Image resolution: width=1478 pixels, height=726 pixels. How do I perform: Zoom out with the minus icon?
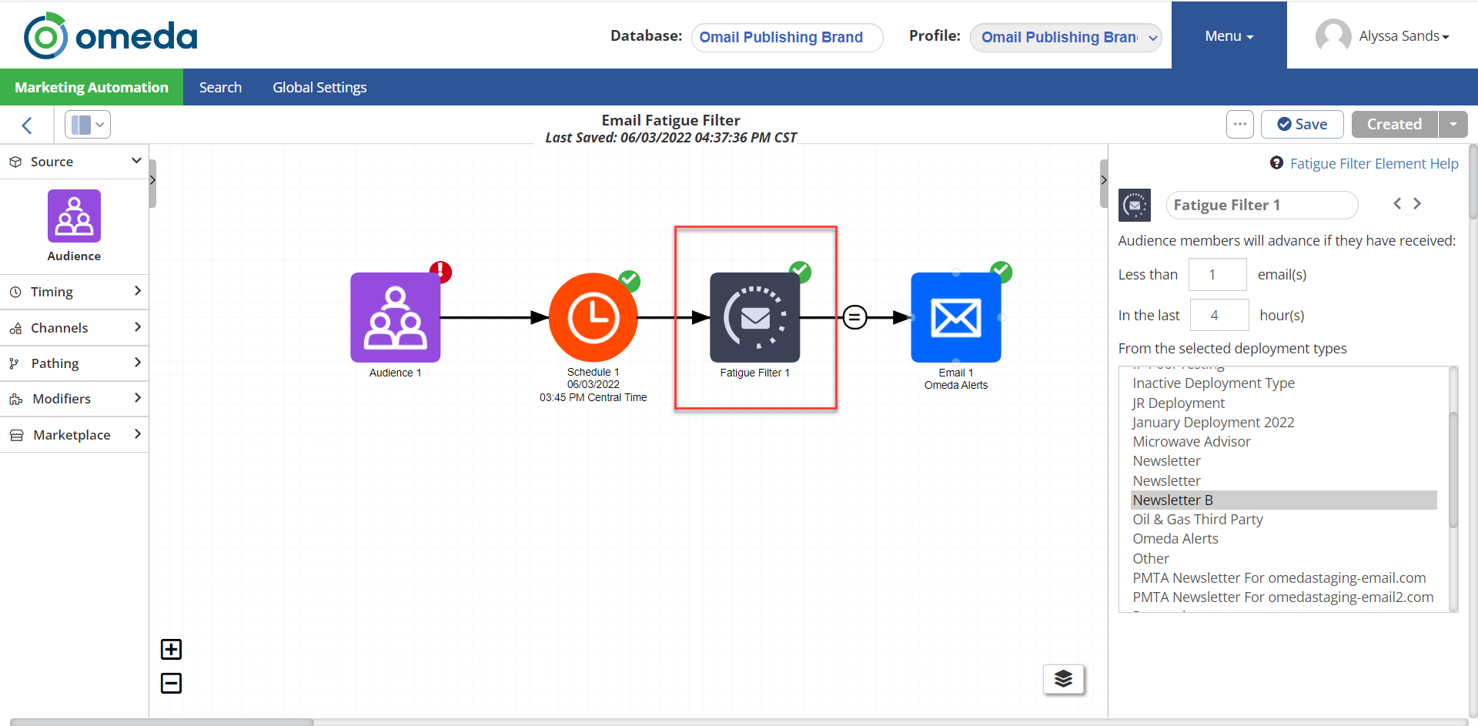[x=171, y=684]
